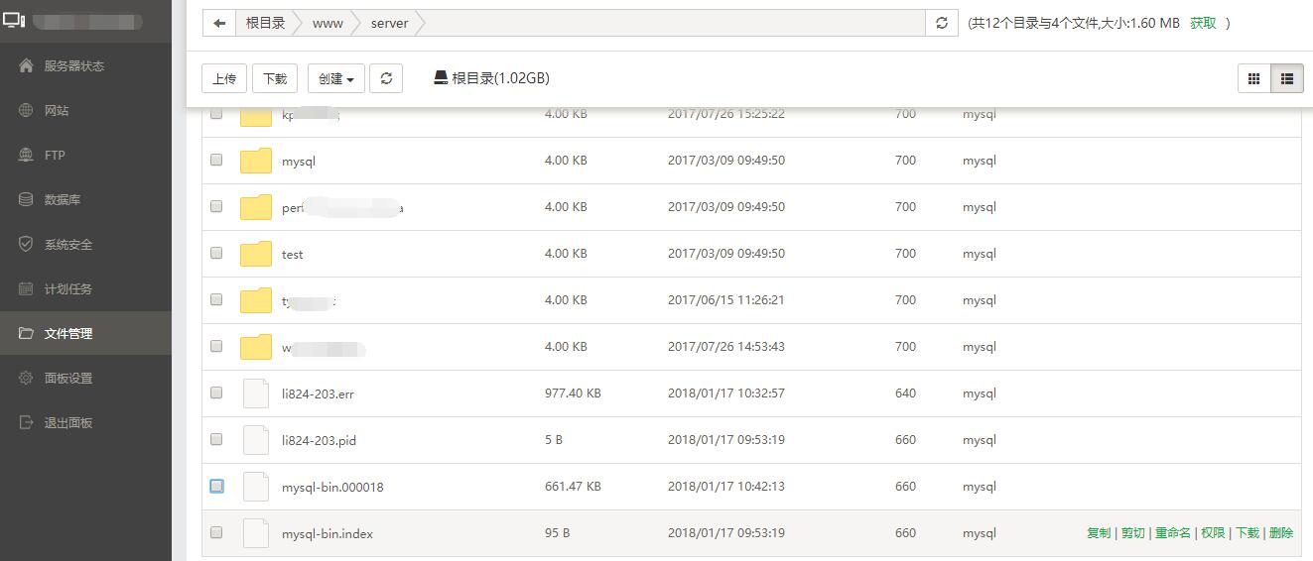1313x561 pixels.
Task: Click the test folder icon
Action: coord(256,254)
